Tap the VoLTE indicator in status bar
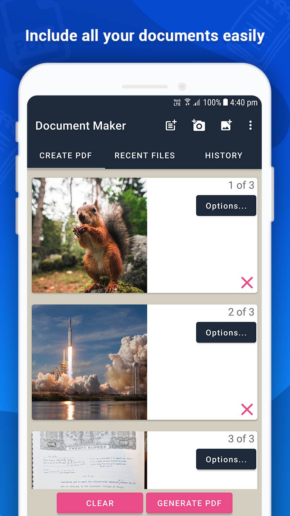The width and height of the screenshot is (290, 516). [177, 102]
